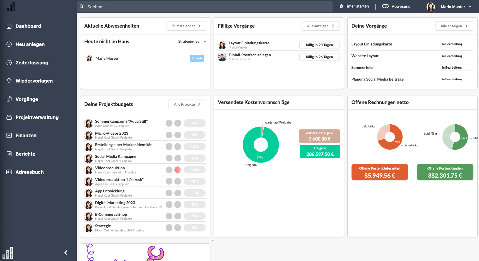The width and height of the screenshot is (479, 261).
Task: Click the Adressbuch contact card icon
Action: click(9, 172)
